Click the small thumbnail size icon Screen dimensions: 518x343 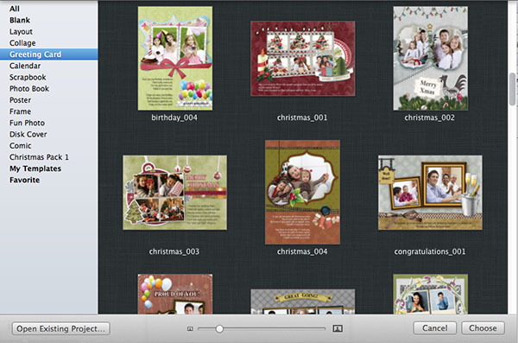coord(190,329)
